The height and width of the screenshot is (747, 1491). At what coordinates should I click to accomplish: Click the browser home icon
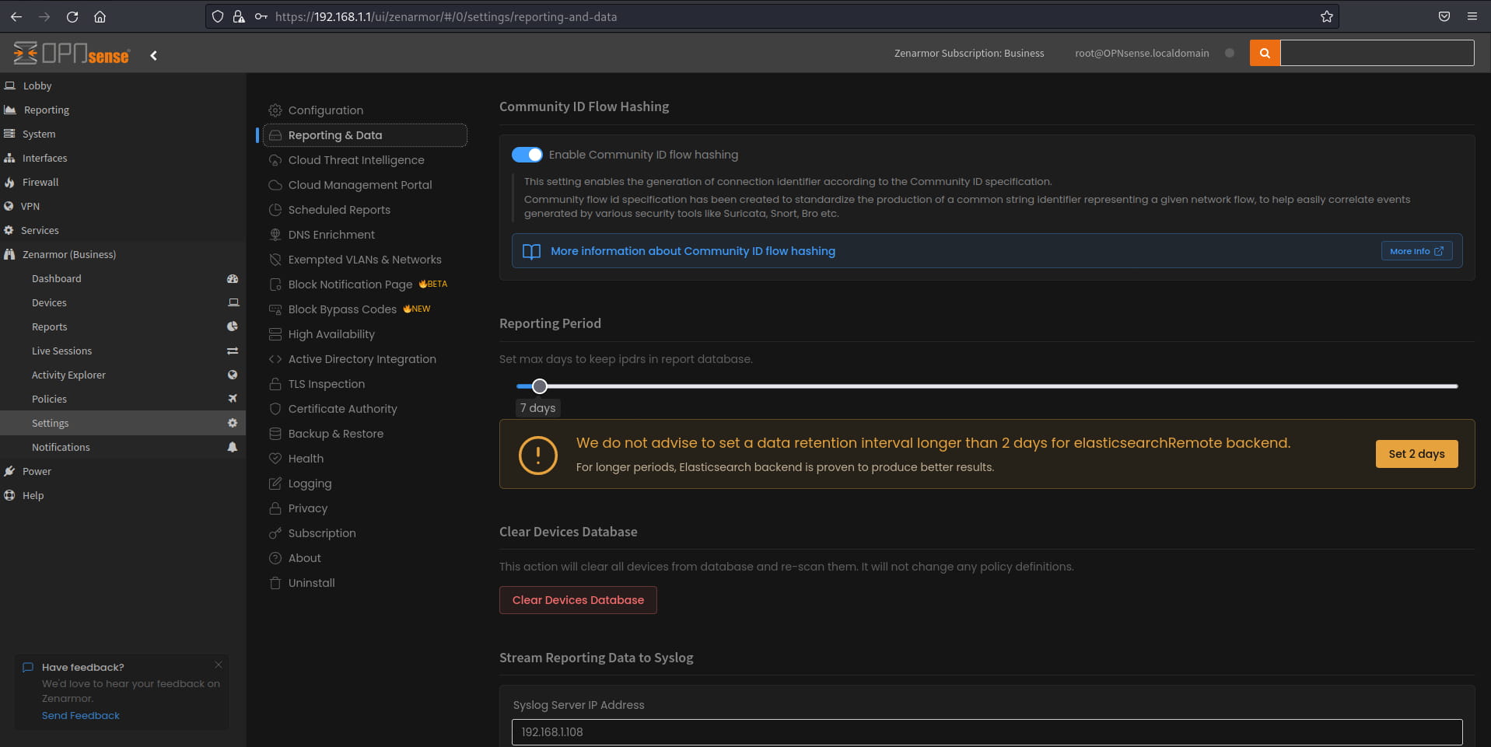[100, 16]
